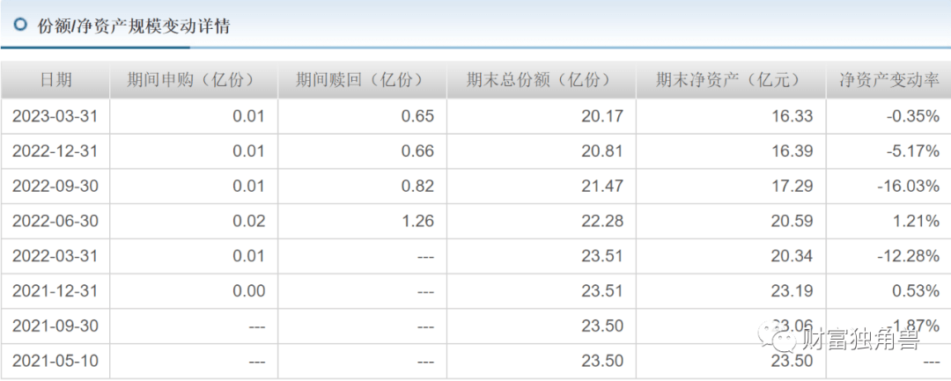Click the 2022-03-31 date cell
The image size is (951, 381).
[55, 256]
